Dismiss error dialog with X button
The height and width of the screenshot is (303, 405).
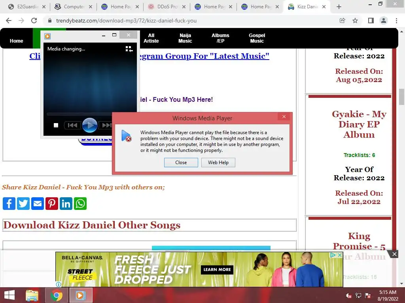284,117
